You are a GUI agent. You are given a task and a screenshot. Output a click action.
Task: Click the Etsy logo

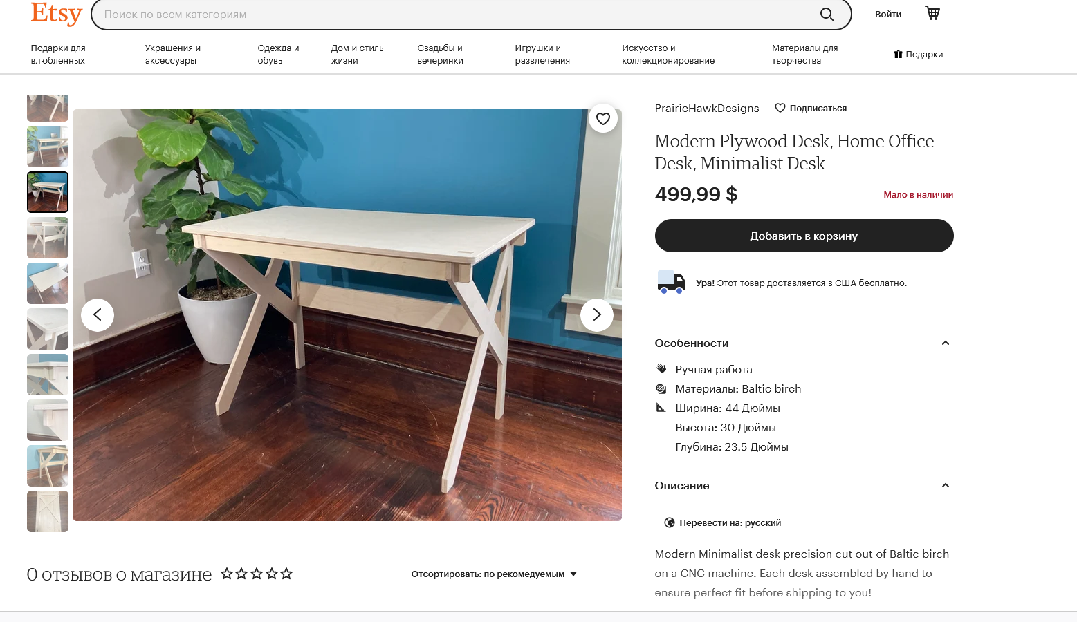tap(57, 14)
